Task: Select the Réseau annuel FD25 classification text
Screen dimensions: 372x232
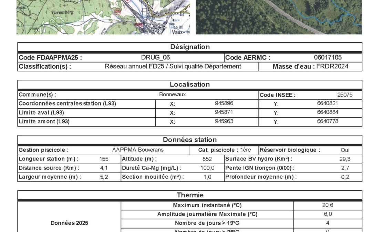Action: 173,67
